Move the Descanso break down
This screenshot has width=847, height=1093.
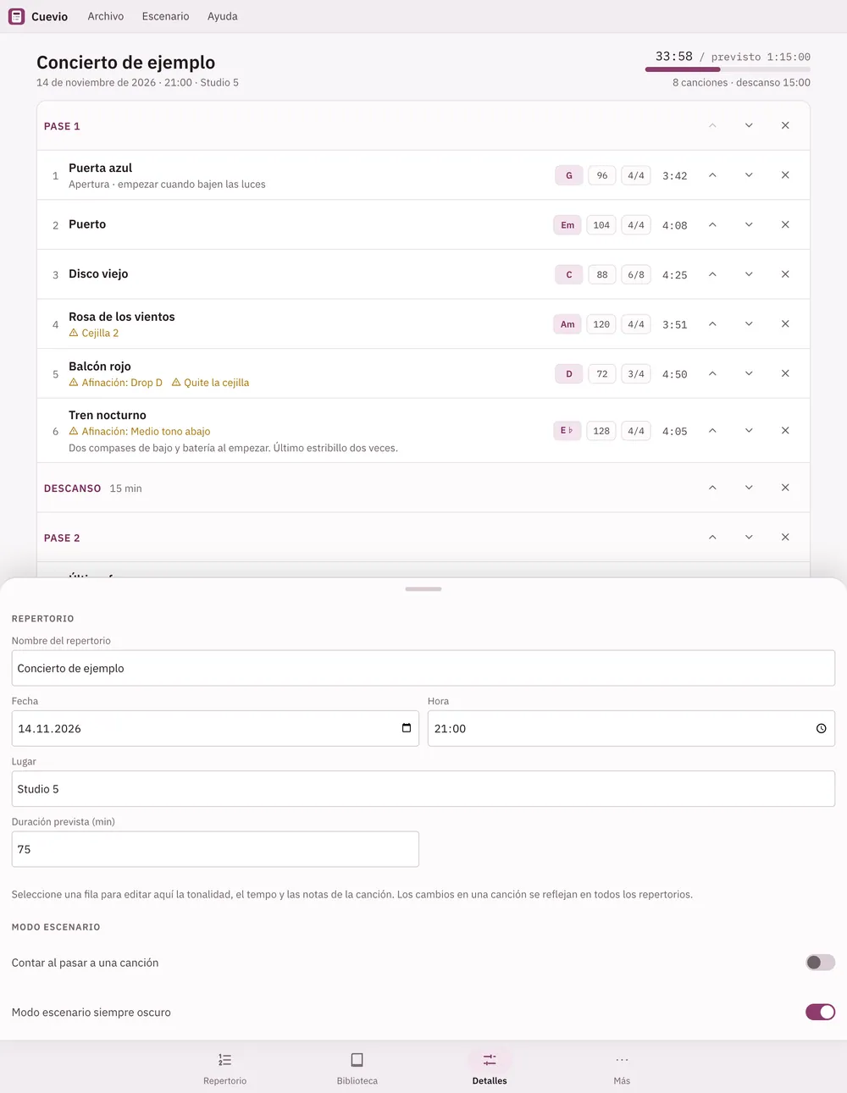point(749,488)
